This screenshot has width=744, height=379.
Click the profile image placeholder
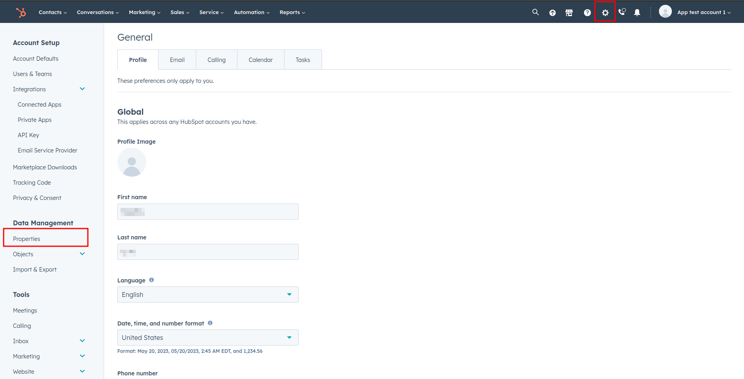(x=132, y=162)
